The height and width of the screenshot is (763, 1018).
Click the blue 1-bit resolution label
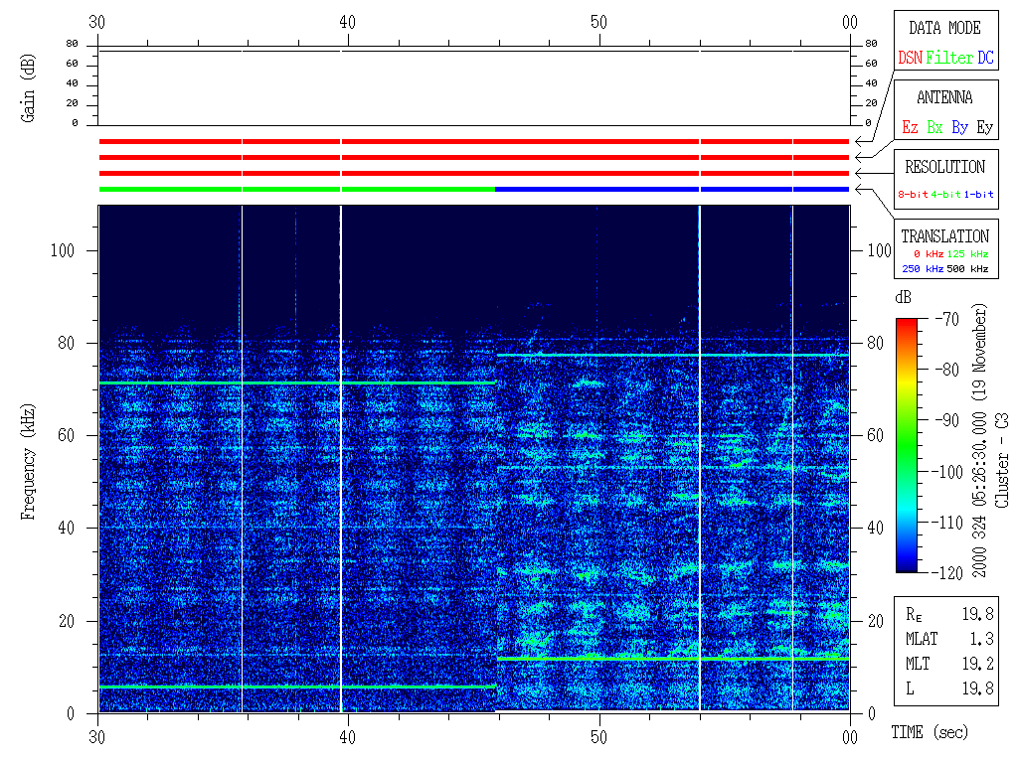tap(979, 195)
